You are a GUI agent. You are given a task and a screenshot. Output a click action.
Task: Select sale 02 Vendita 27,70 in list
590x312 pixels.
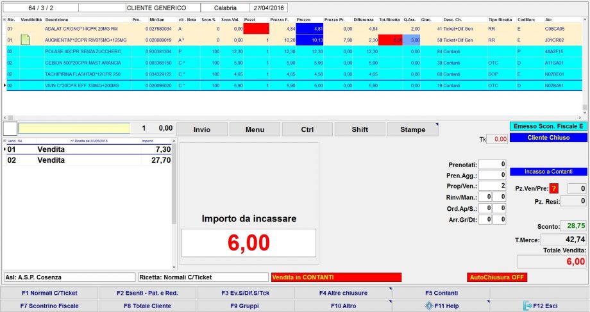point(88,160)
